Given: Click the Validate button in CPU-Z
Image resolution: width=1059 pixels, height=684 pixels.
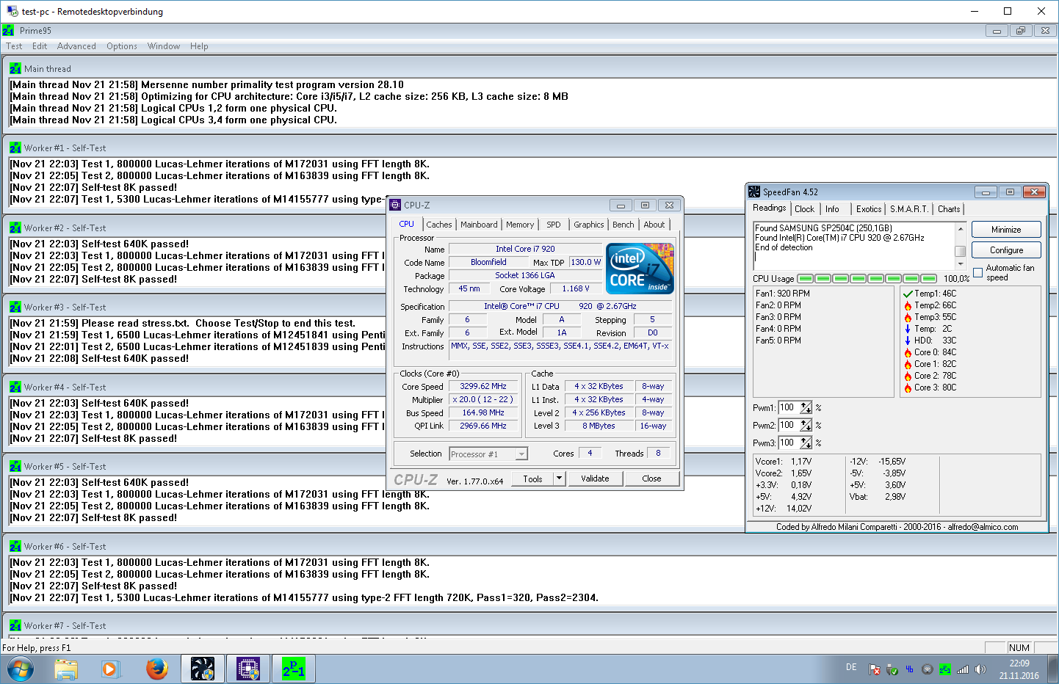Looking at the screenshot, I should point(595,479).
